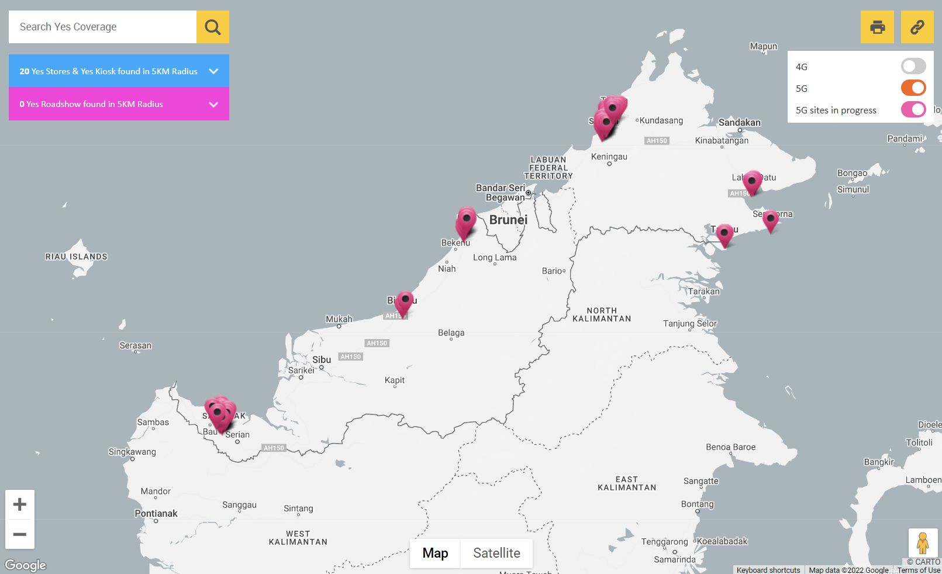Zoom out with the minus button
942x574 pixels.
pos(20,534)
